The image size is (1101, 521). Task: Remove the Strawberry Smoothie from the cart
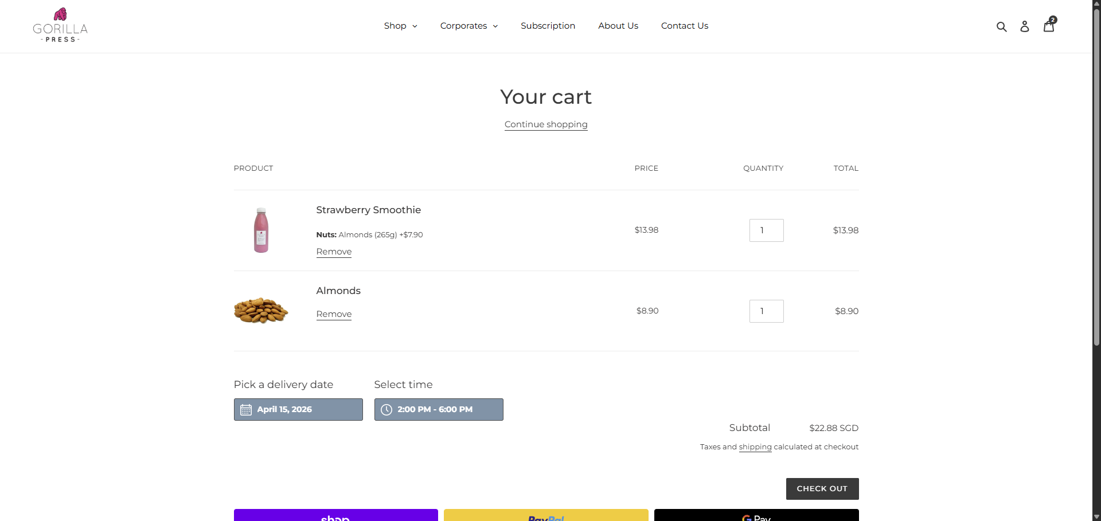[334, 252]
